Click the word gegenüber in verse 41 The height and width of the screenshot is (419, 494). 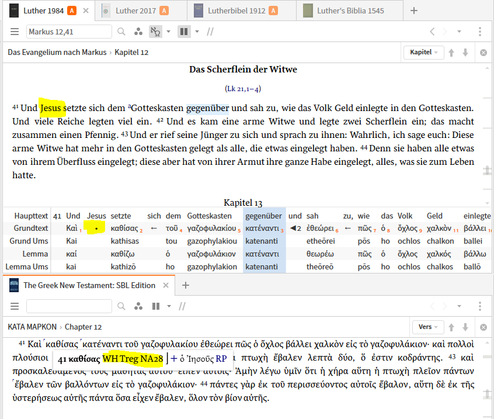coord(208,108)
